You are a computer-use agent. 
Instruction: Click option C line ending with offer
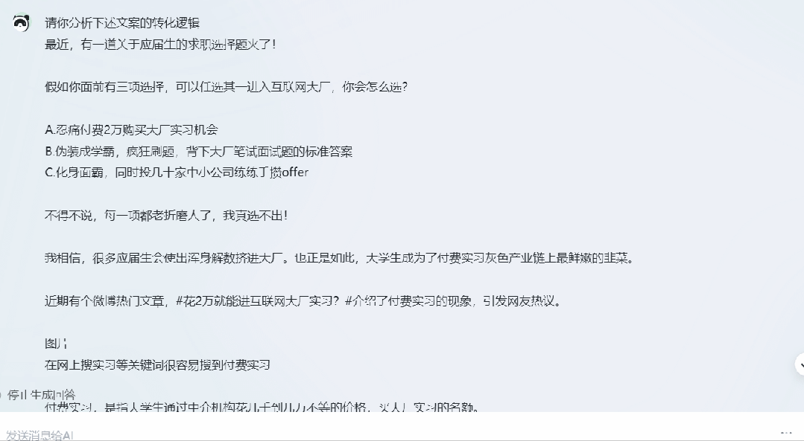(x=177, y=173)
